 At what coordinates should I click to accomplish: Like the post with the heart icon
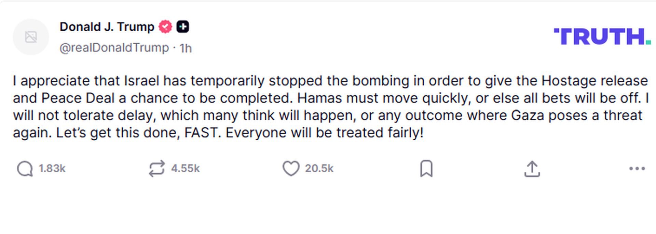coord(291,168)
